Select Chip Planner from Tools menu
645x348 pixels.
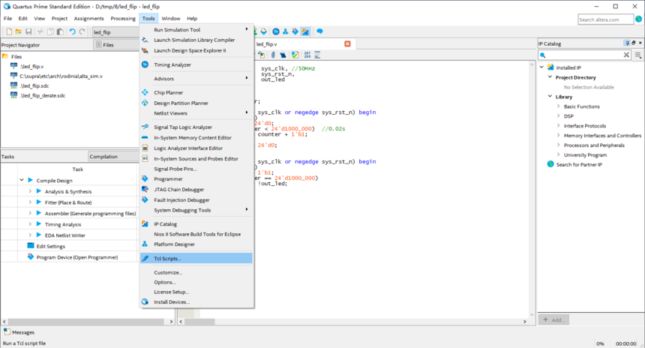(x=196, y=92)
